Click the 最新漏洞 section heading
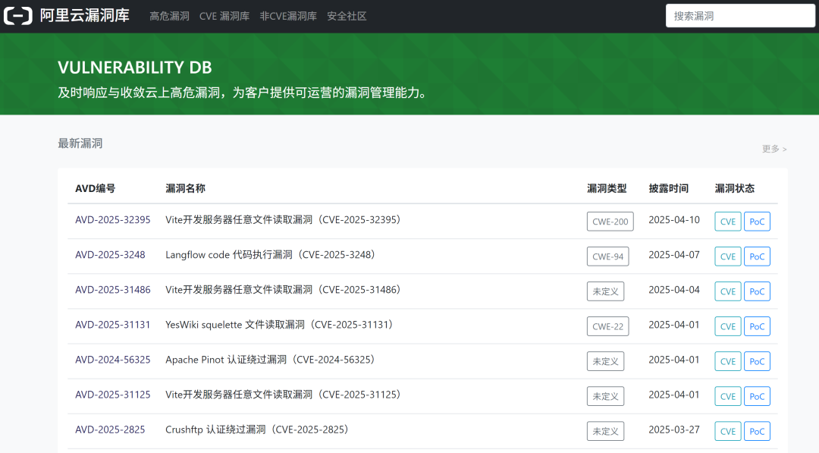 (80, 143)
